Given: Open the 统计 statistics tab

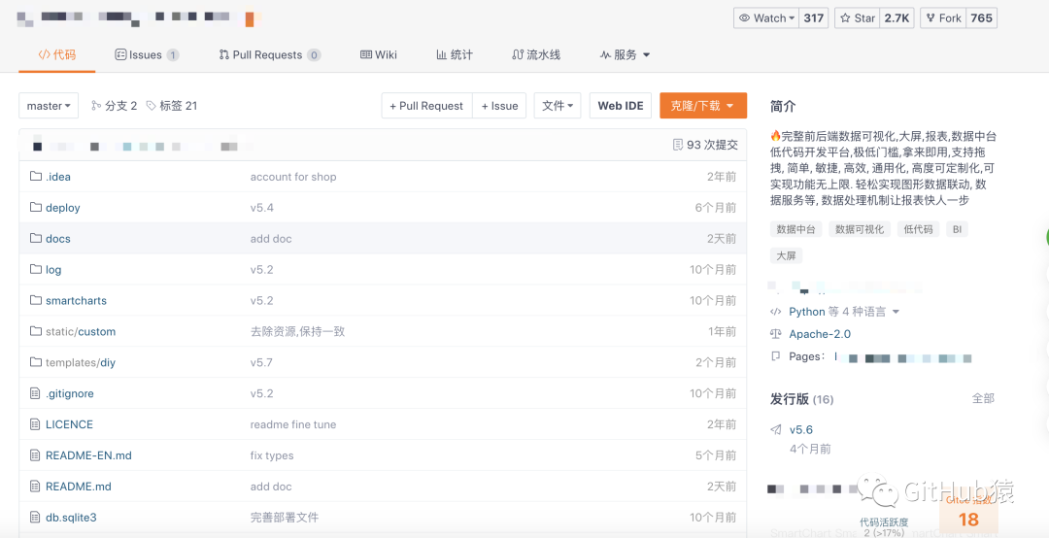Looking at the screenshot, I should [x=455, y=55].
